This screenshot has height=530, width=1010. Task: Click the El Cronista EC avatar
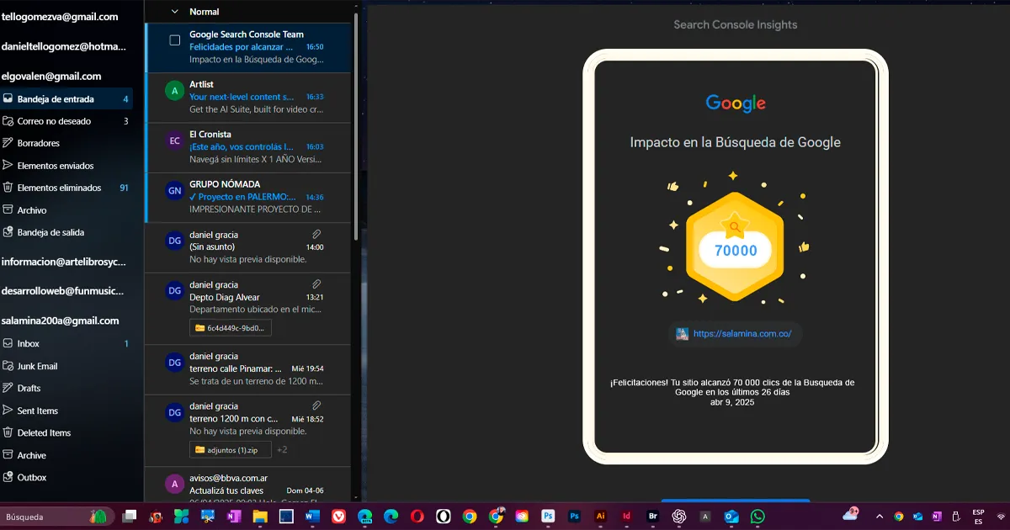174,140
